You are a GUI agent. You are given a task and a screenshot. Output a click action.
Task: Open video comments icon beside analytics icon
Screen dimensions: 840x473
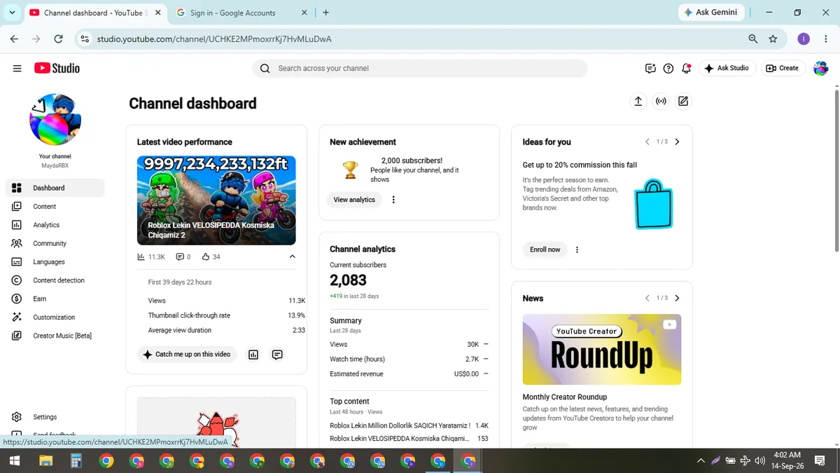coord(277,355)
